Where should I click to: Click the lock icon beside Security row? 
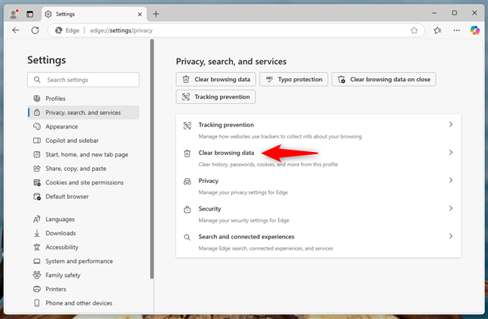click(x=187, y=210)
